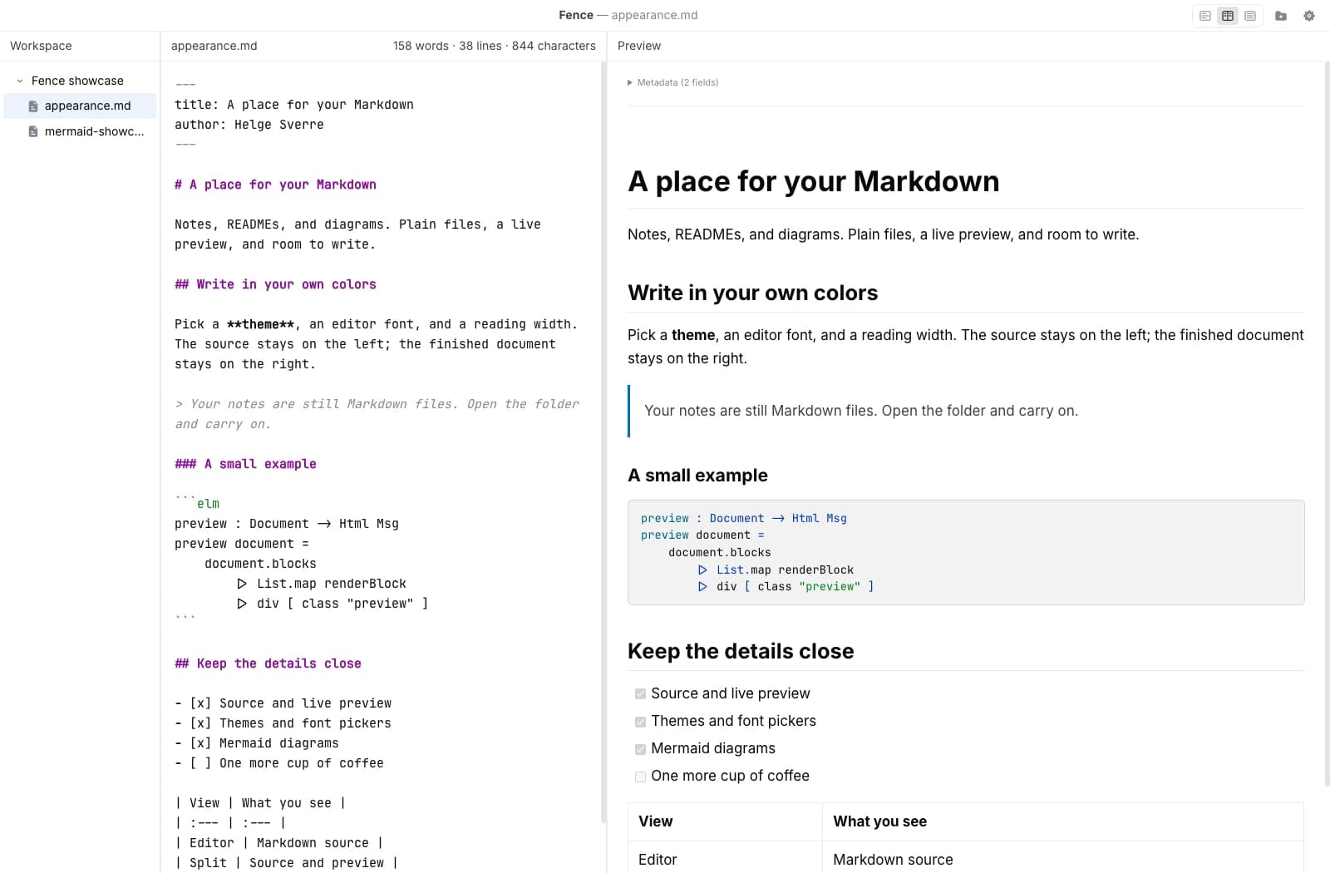Switch to editor-only view mode
Screen dimensions: 1330x873
pyautogui.click(x=1205, y=16)
